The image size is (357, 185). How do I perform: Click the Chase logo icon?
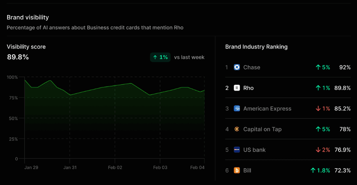(237, 67)
